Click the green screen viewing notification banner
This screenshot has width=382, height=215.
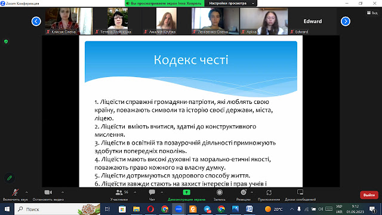[x=165, y=3]
